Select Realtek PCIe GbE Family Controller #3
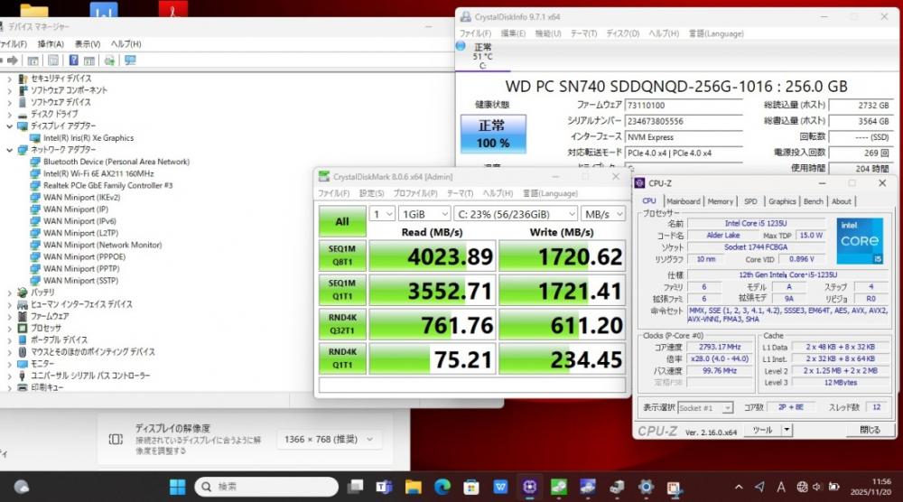903x502 pixels. tap(107, 185)
